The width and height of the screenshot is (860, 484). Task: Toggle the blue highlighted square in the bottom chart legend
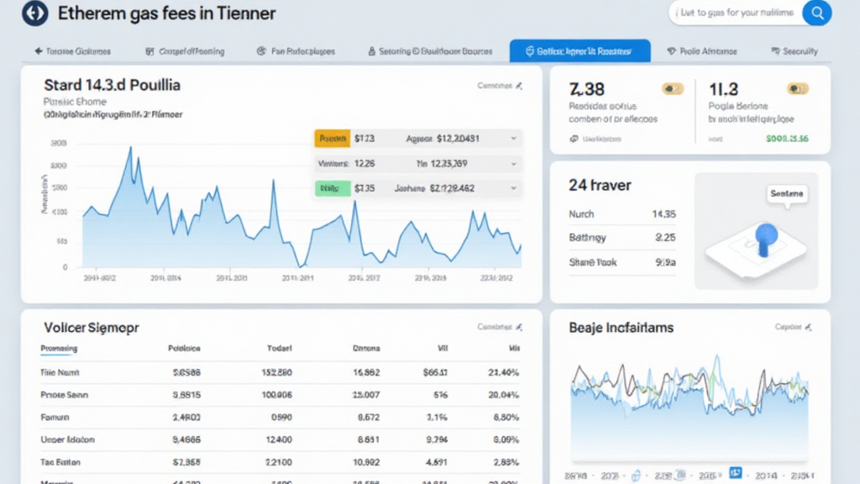click(x=736, y=472)
